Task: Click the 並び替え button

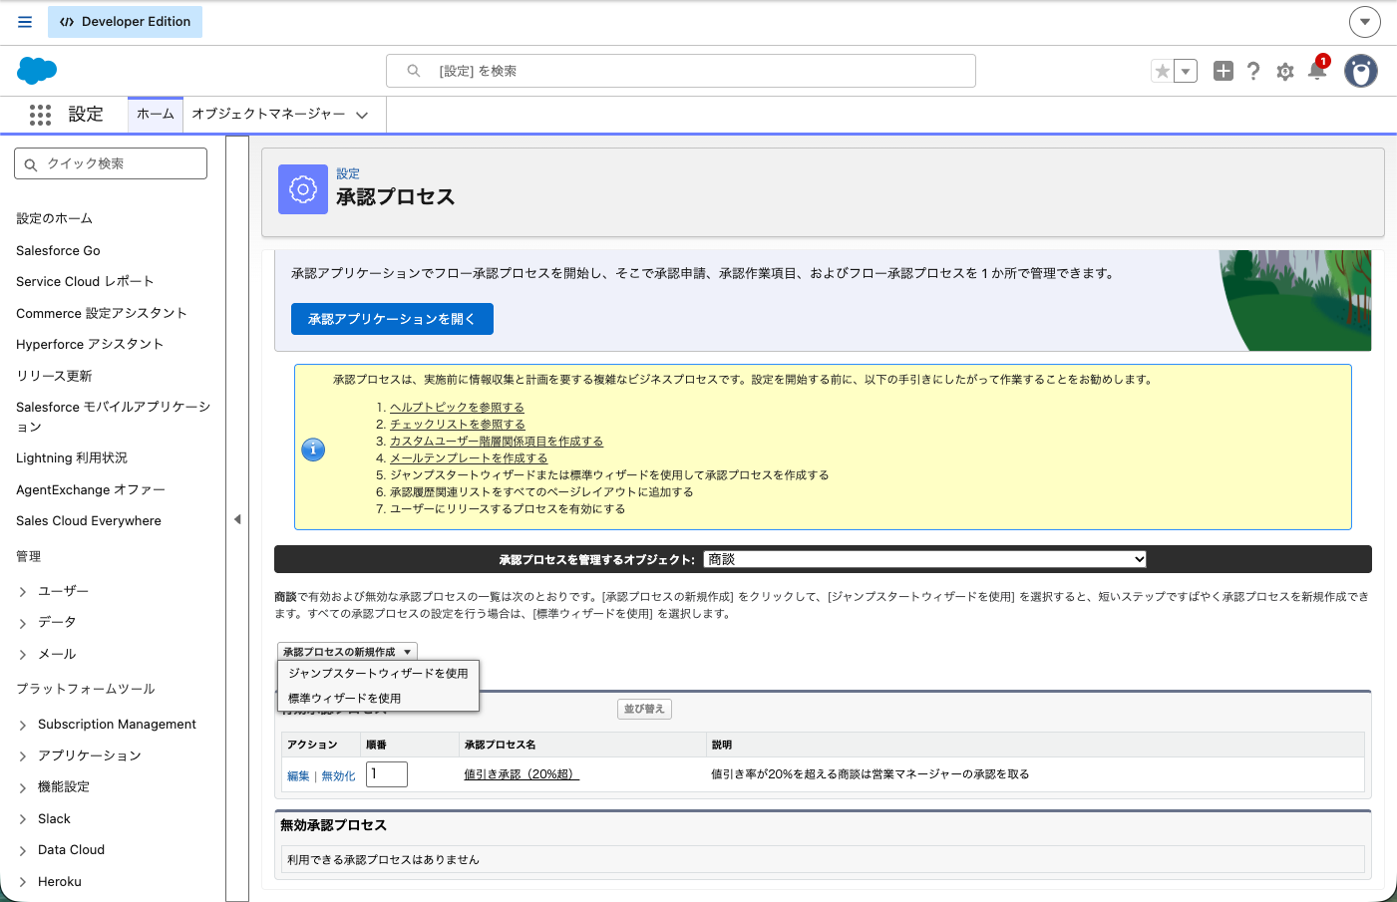Action: (644, 709)
